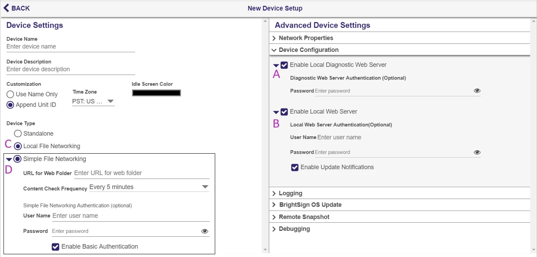537x257 pixels.
Task: Click the Device Description input field
Action: (71, 69)
